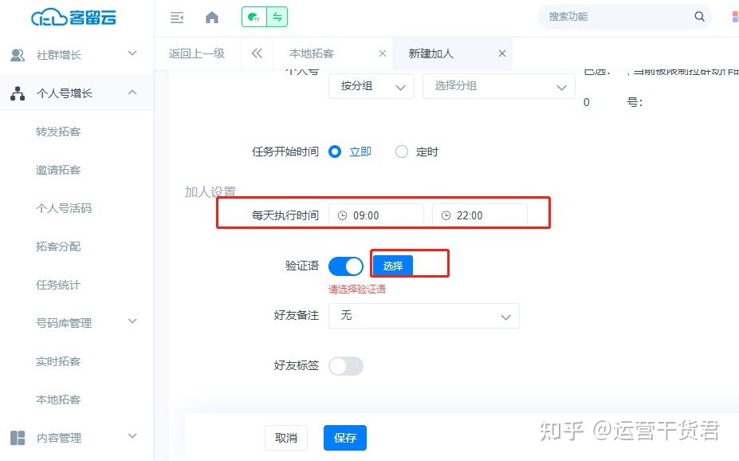
Task: Switch to 本地拓客 tab
Action: coord(312,53)
